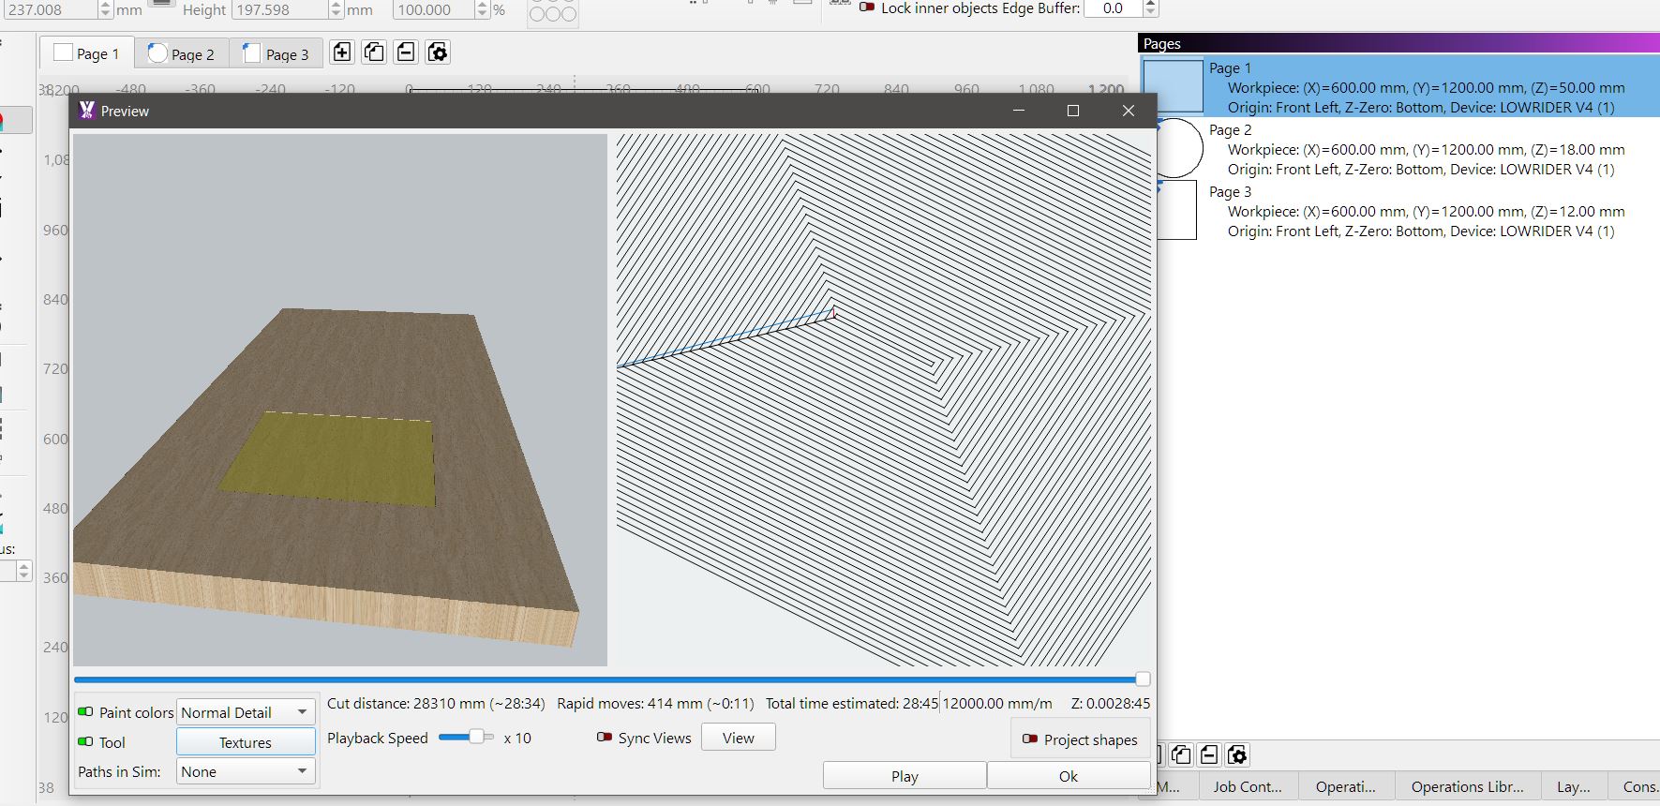Open the Operations Library panel tab

(x=1467, y=786)
